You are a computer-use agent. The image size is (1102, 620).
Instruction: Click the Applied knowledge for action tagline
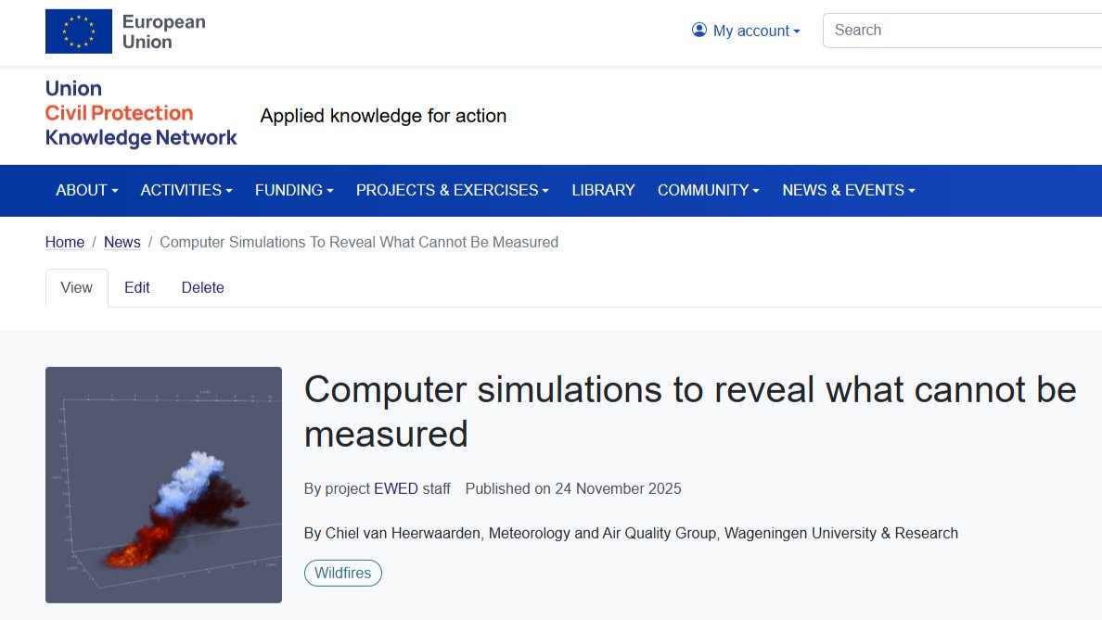pos(383,116)
